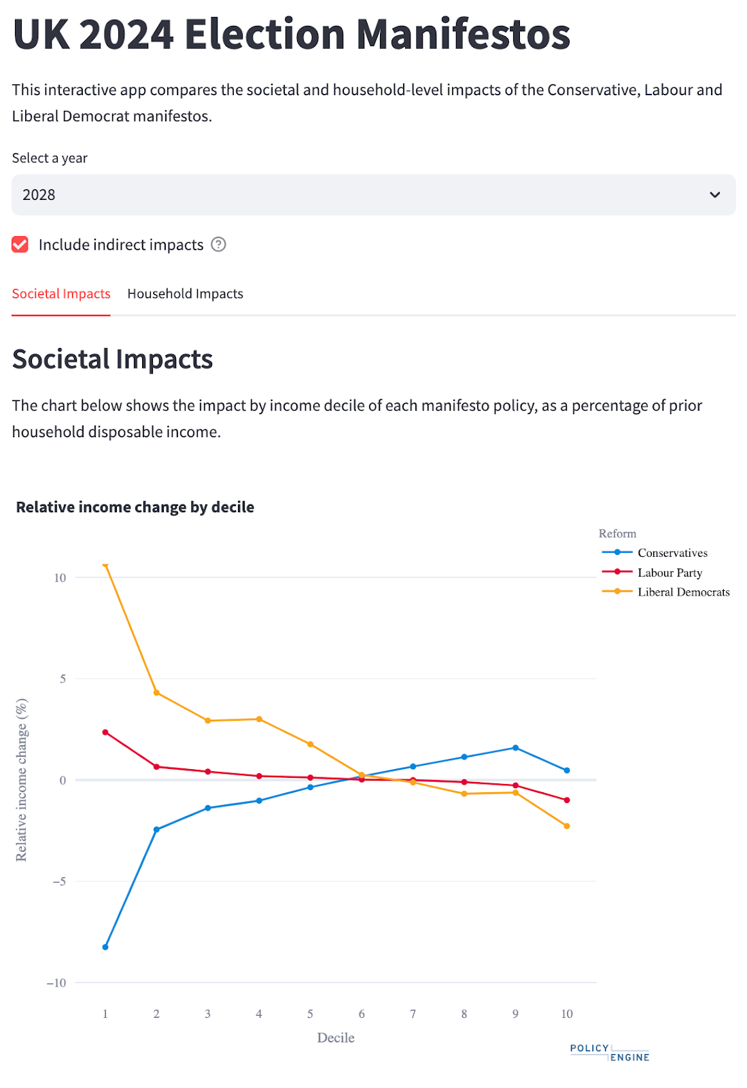The width and height of the screenshot is (747, 1088).
Task: Hide the Labour Party legend series
Action: point(669,573)
